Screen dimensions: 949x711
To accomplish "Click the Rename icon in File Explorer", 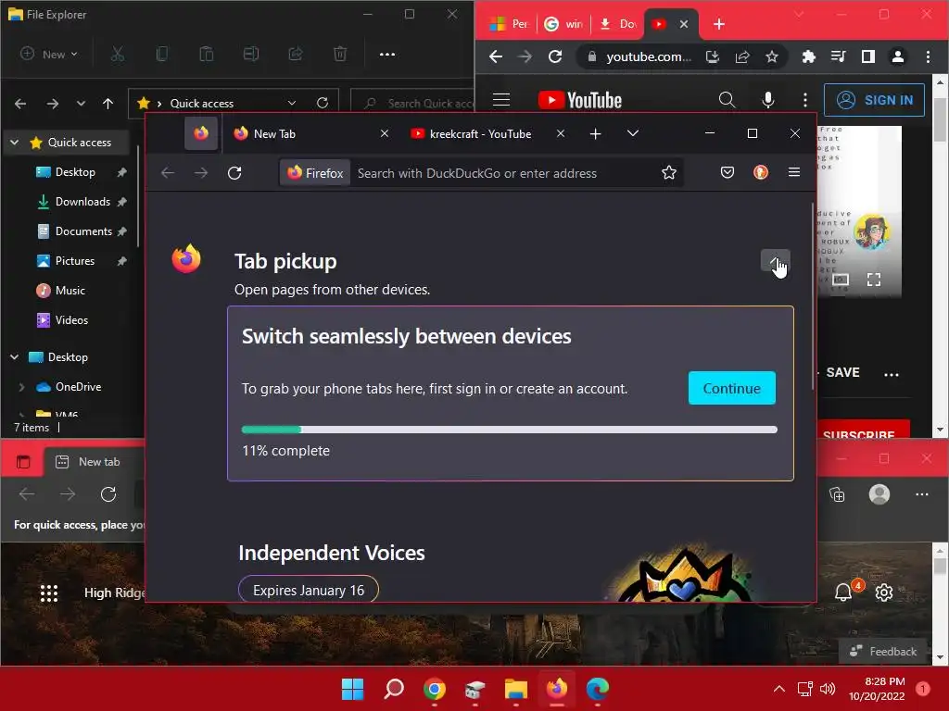I will [x=251, y=55].
